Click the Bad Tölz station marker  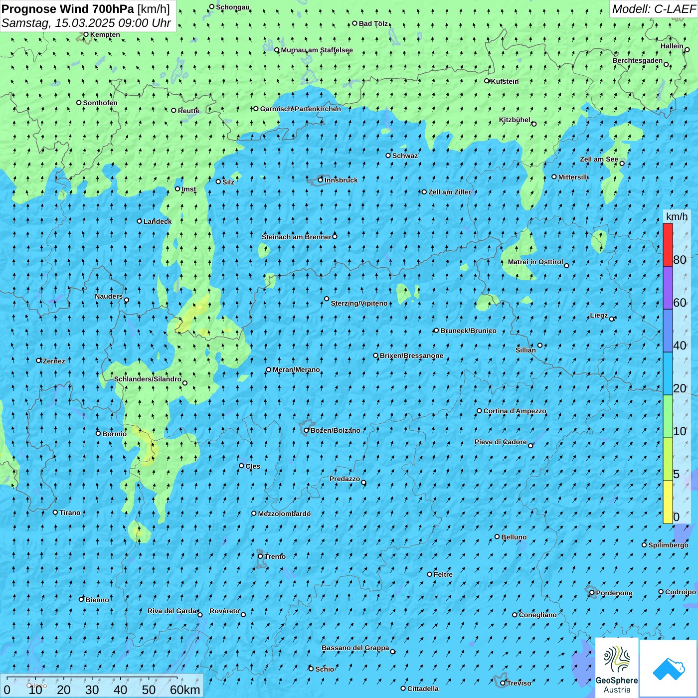355,23
